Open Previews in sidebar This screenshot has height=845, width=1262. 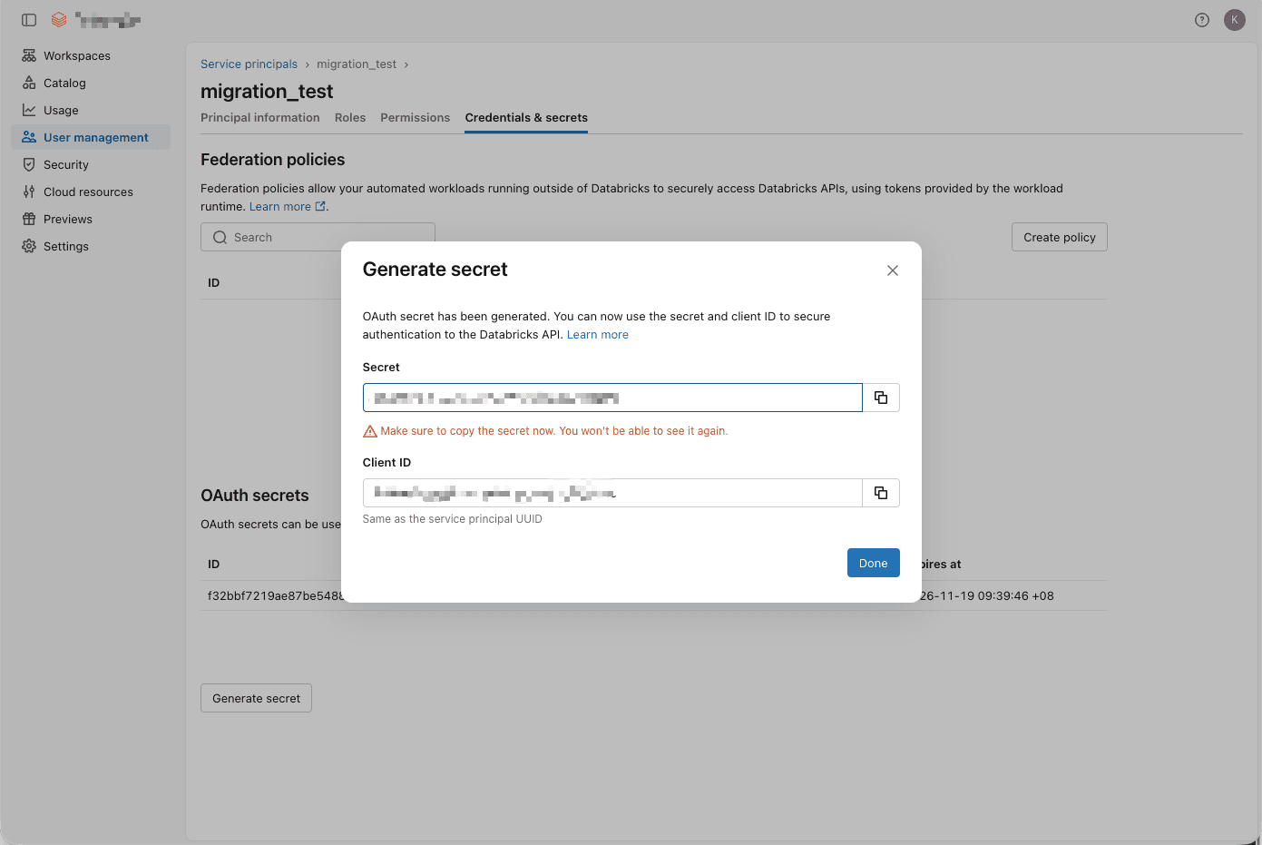tap(91, 219)
